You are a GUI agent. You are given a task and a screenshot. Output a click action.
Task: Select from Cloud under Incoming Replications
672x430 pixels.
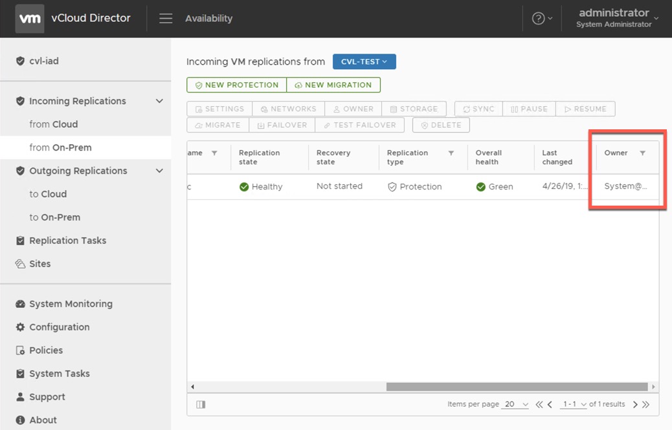point(53,124)
